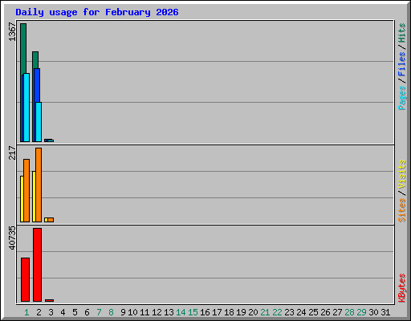Click day label 18 on the x-axis

(x=229, y=312)
